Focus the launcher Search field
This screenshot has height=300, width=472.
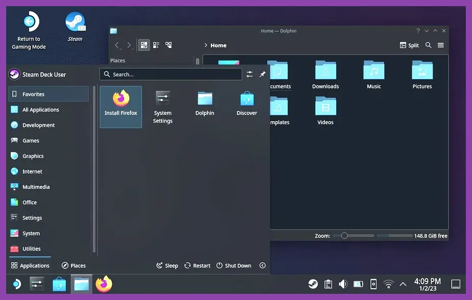[171, 74]
